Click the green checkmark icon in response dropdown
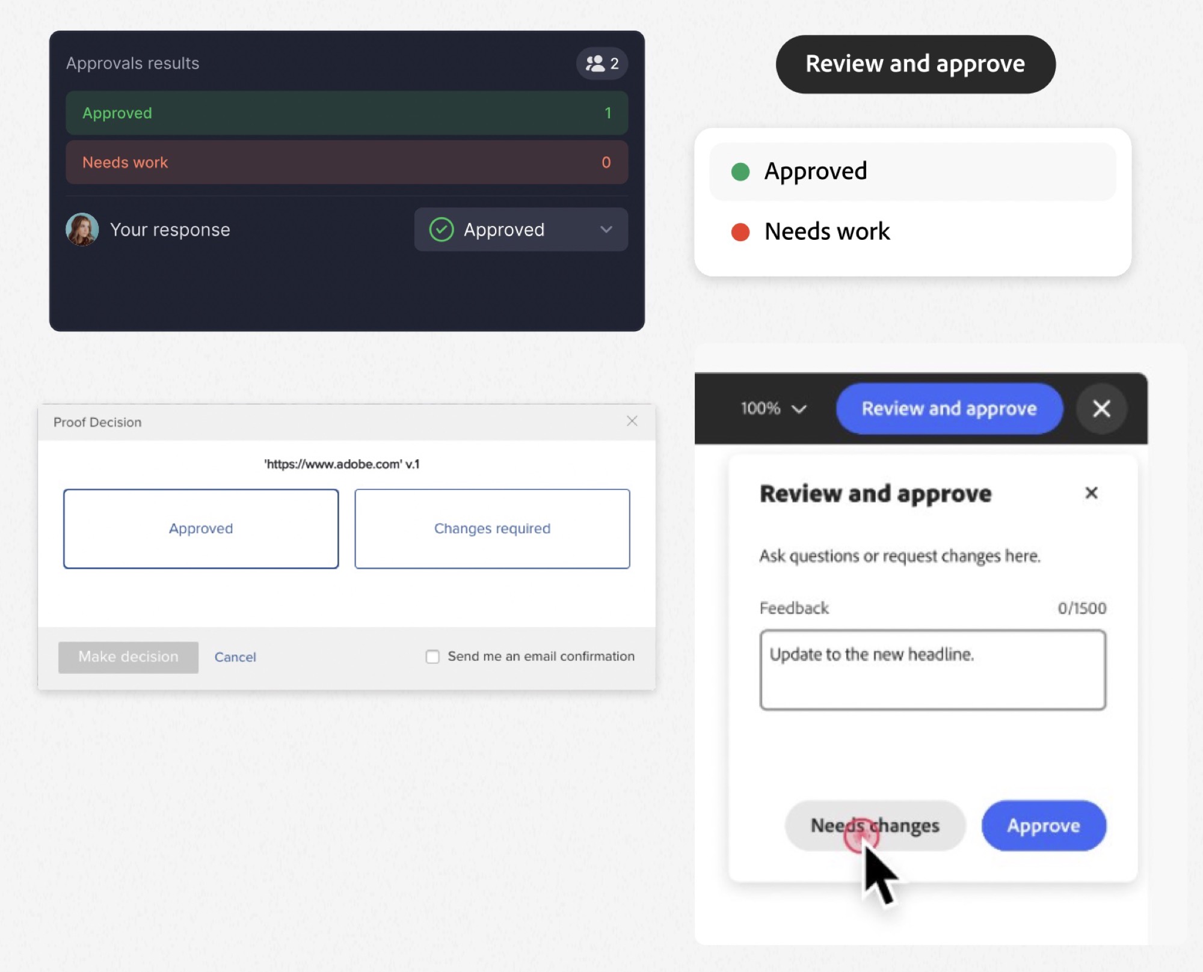 click(441, 230)
